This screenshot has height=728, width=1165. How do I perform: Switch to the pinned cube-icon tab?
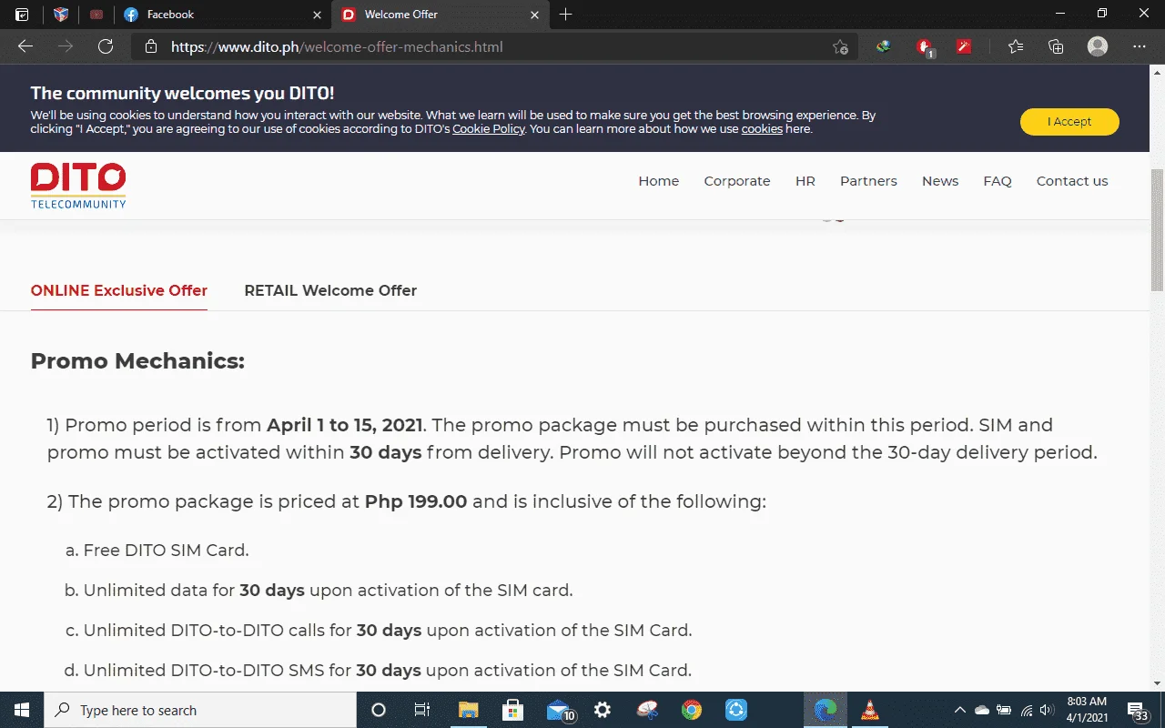coord(61,15)
